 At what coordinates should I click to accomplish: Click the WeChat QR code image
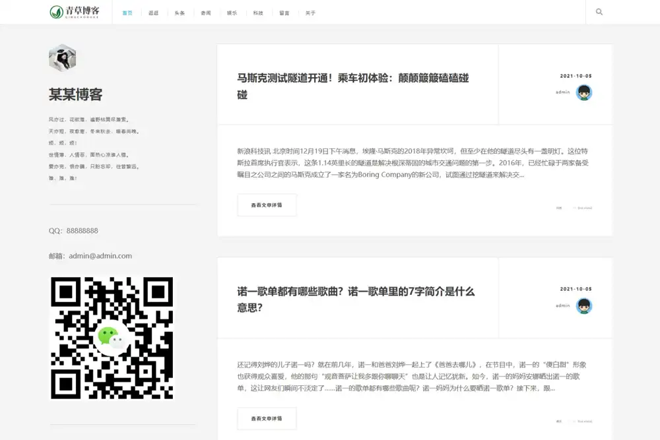pos(112,338)
